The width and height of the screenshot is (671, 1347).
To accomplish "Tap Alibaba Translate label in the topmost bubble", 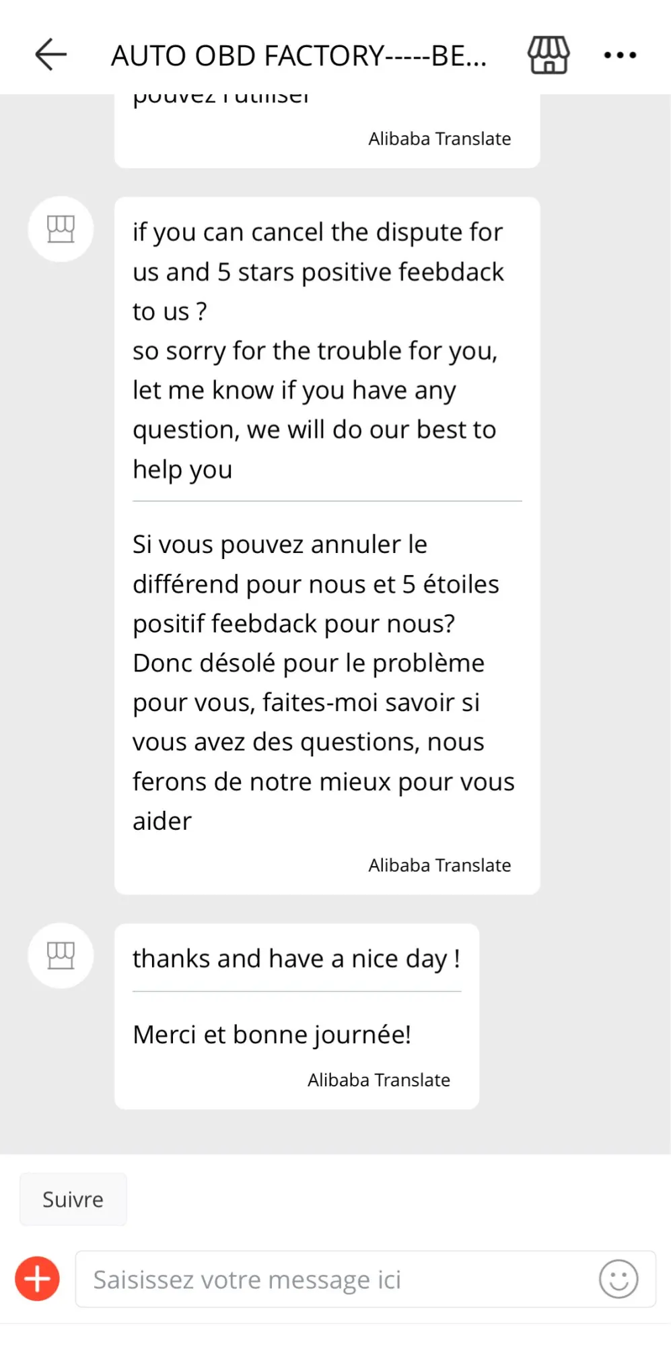I will [439, 139].
